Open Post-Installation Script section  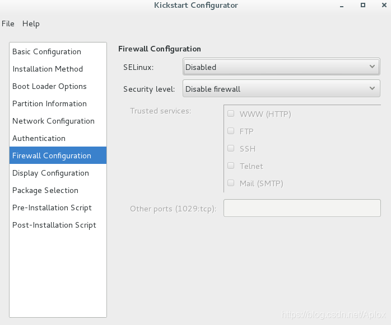click(x=58, y=225)
